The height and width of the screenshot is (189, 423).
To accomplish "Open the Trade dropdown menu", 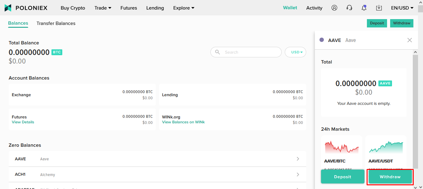I will pyautogui.click(x=103, y=8).
